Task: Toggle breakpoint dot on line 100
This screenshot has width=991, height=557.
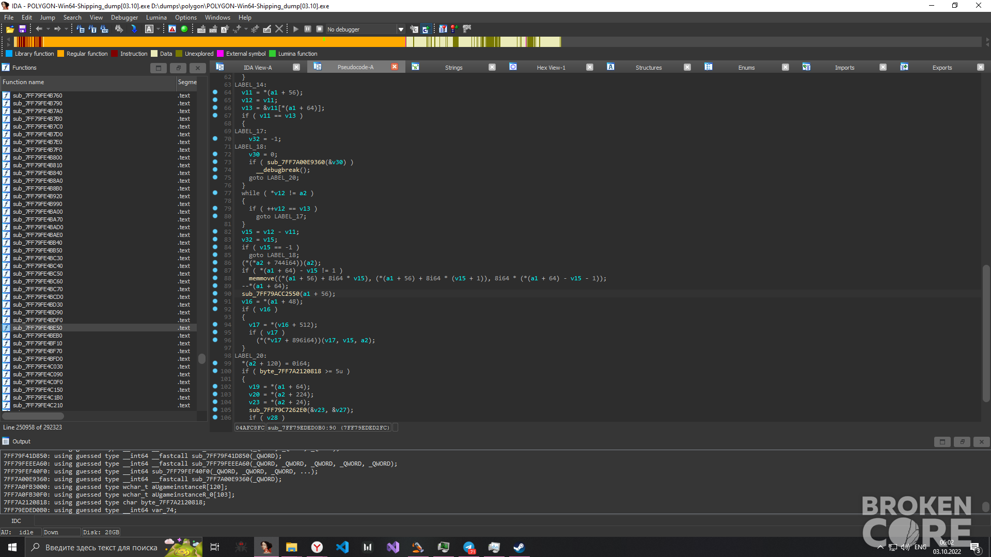Action: (215, 371)
